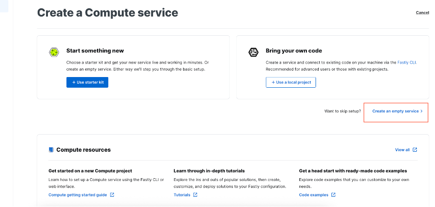Screen dimensions: 435x207
Task: Click Want to skip setup? text
Action: (343, 111)
